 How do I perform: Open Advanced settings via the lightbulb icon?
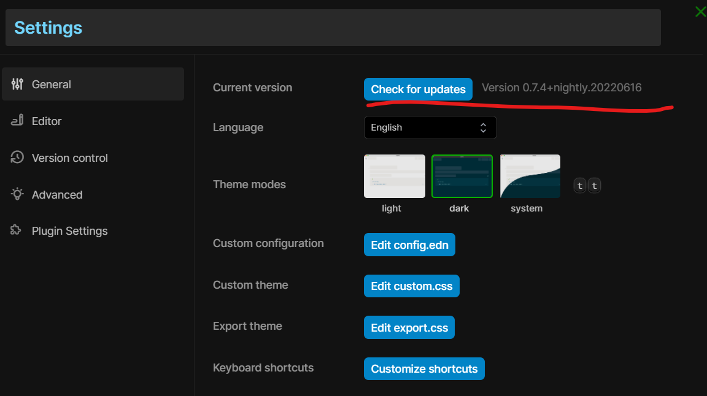click(x=17, y=194)
